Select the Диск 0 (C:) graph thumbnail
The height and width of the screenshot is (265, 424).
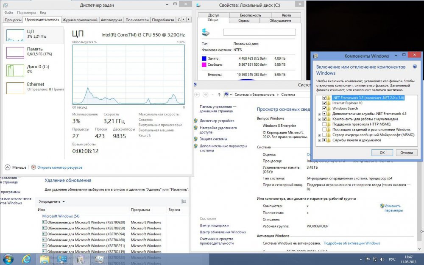click(15, 70)
